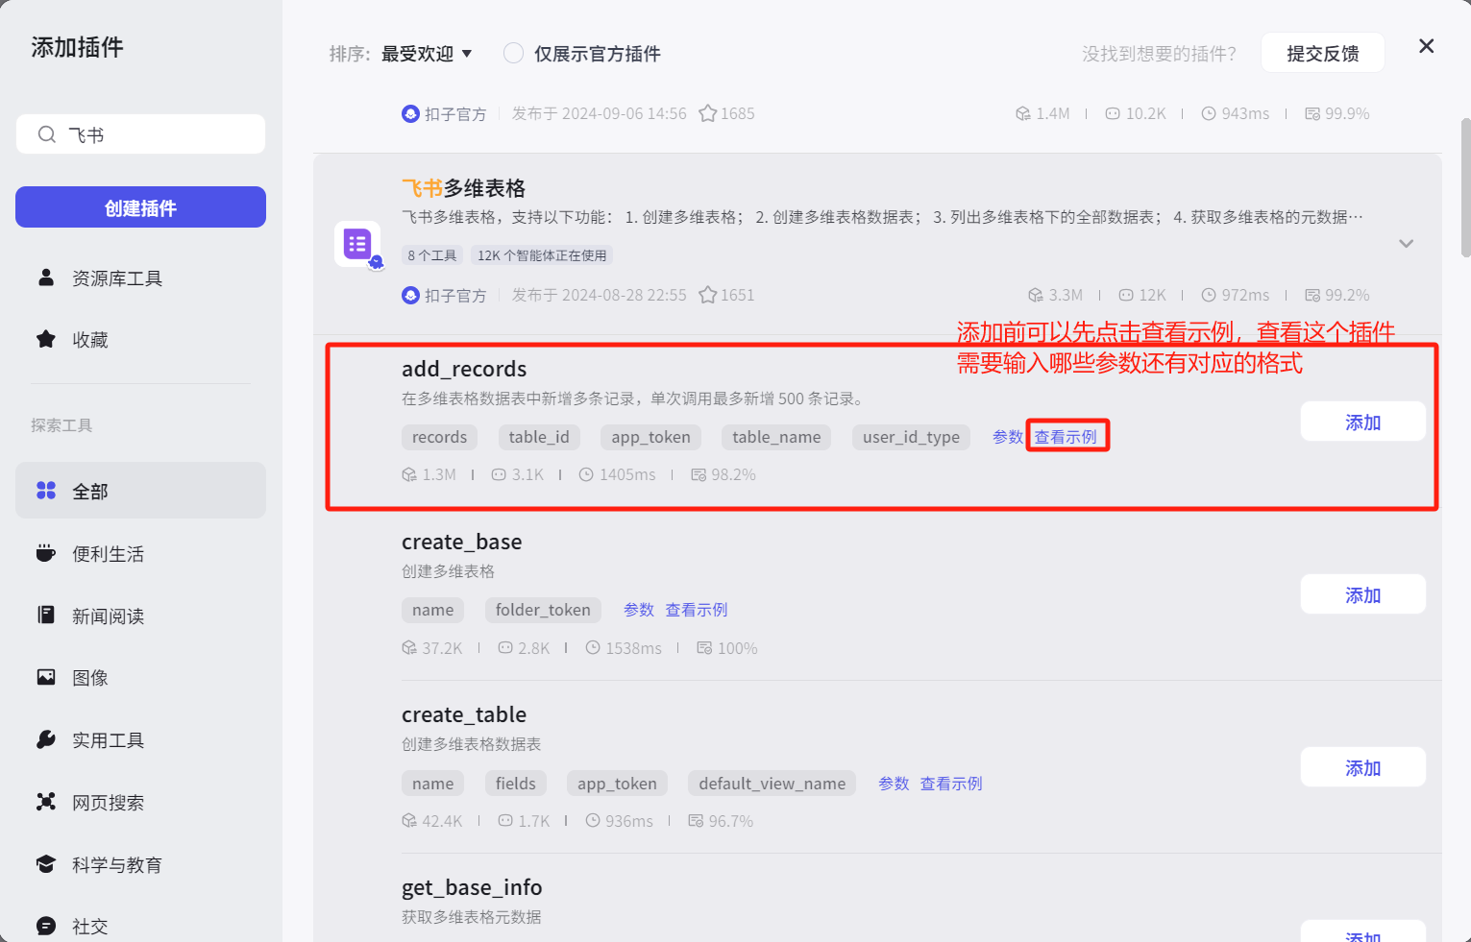Click the 收藏 star icon
This screenshot has width=1471, height=942.
45,339
